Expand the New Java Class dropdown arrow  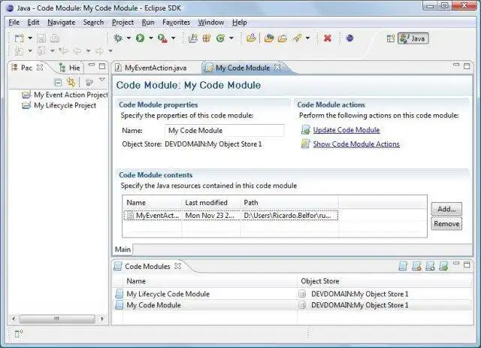[x=231, y=38]
